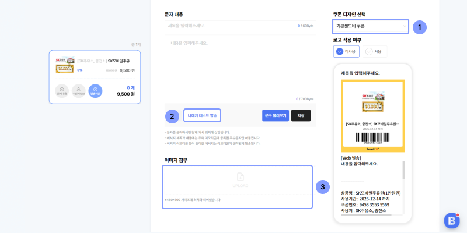The height and width of the screenshot is (233, 467).
Task: Click the message title input field
Action: (231, 26)
